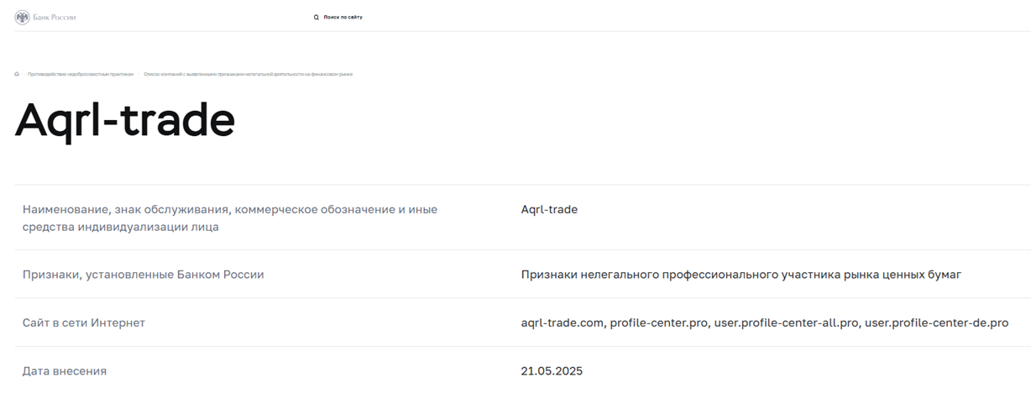Focus the Поиск по сайту search field
Viewport: 1031px width, 393px height.
tap(343, 17)
